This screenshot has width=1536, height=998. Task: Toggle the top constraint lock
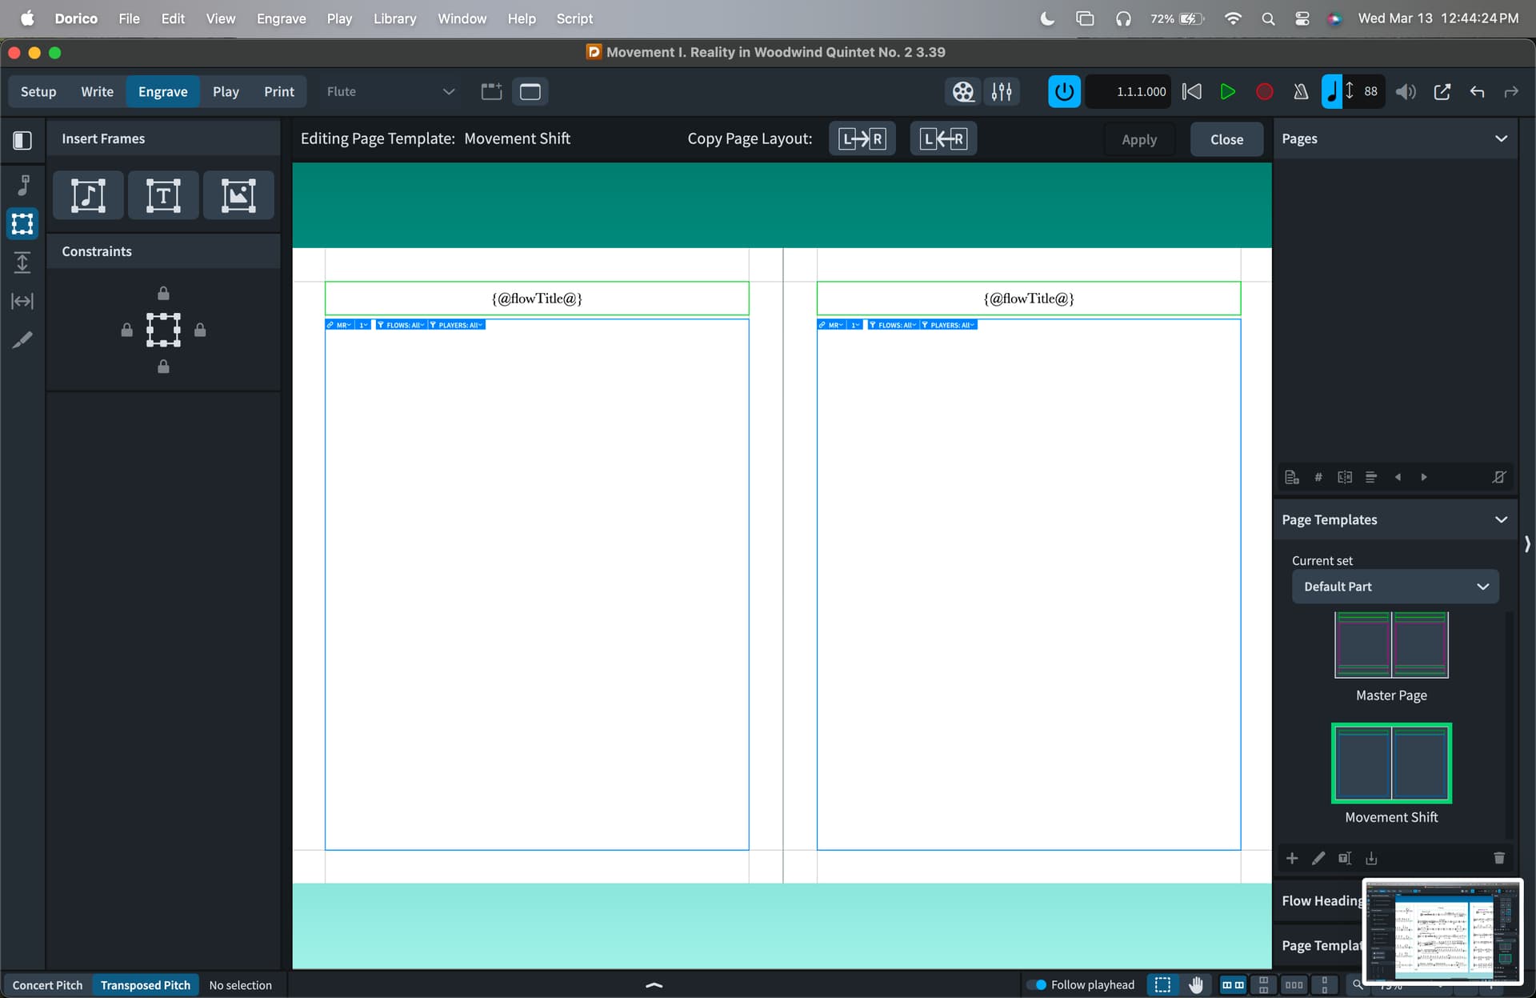tap(163, 293)
